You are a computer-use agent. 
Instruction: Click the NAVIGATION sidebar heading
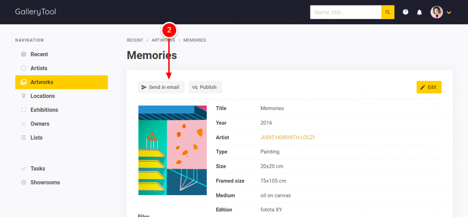[x=30, y=40]
